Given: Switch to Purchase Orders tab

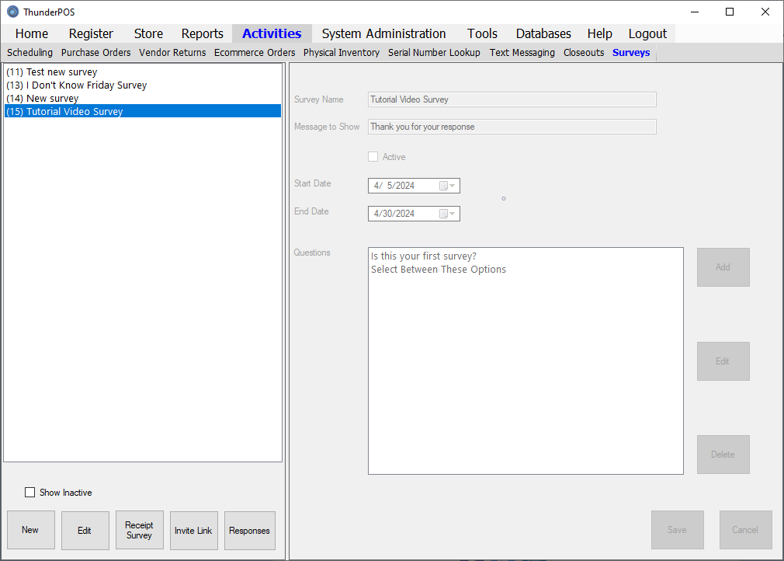Looking at the screenshot, I should click(95, 53).
